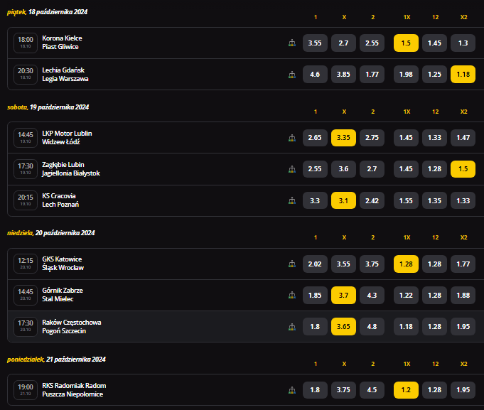
Task: Choose home win odds 2.02 for GKS Katowice
Action: point(315,264)
